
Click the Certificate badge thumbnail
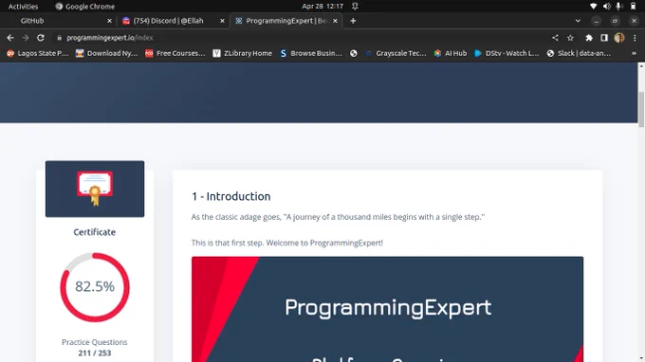[x=95, y=189]
